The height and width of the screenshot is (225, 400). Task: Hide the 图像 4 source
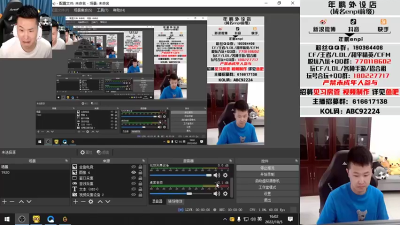click(x=133, y=172)
